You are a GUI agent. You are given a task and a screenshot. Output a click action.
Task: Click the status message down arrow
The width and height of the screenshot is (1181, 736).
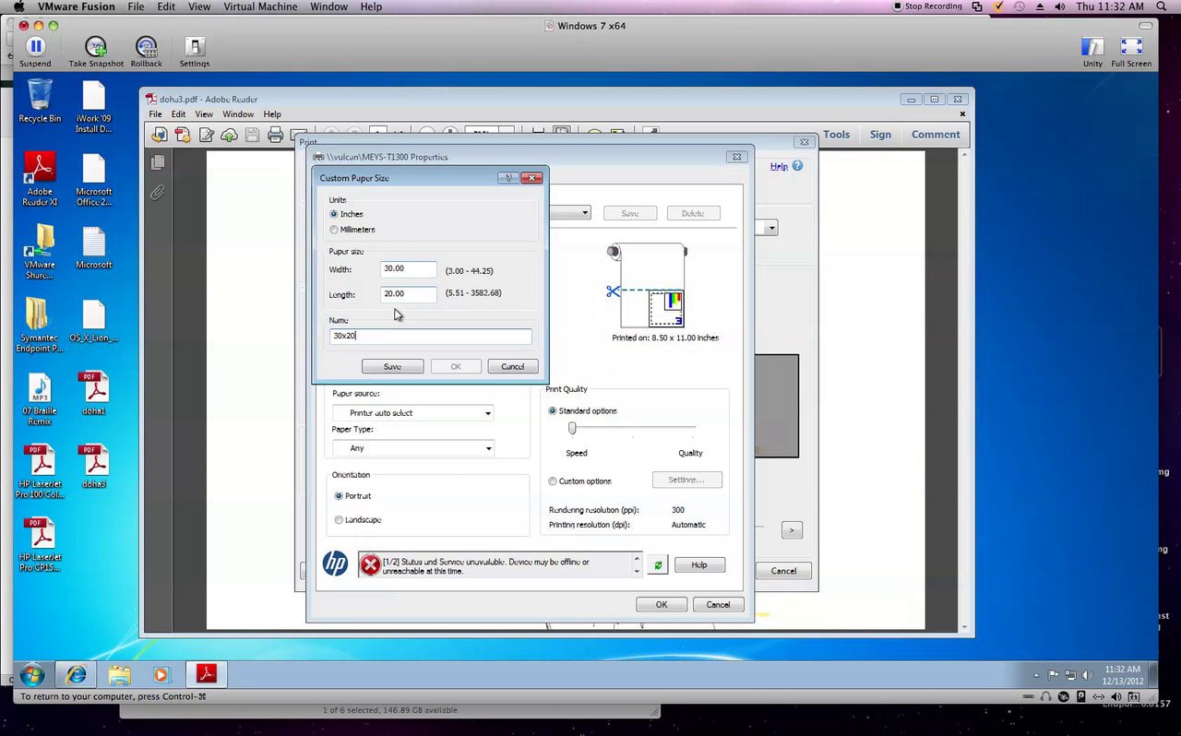tap(637, 572)
